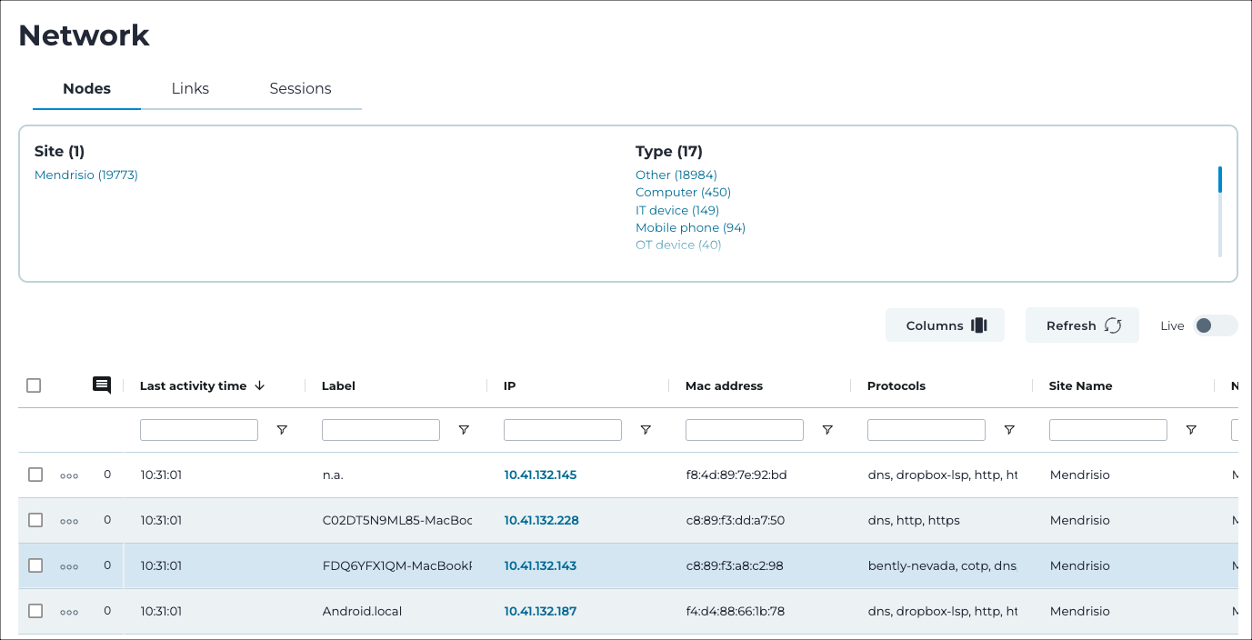The width and height of the screenshot is (1252, 640).
Task: Filter by type Computer (450)
Action: 683,192
